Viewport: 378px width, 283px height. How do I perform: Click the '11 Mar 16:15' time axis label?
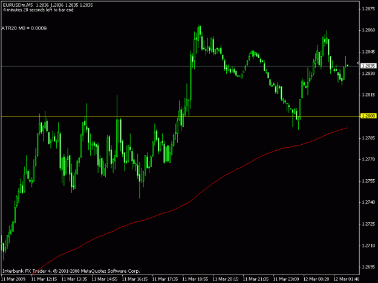(x=135, y=279)
